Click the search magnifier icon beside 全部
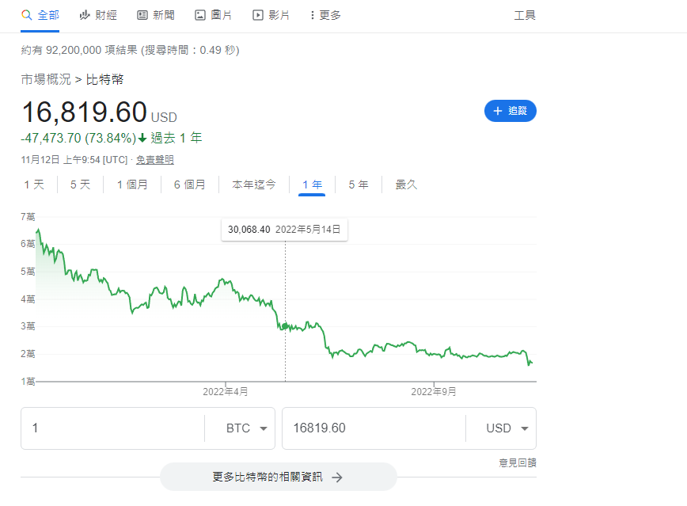 click(x=26, y=15)
